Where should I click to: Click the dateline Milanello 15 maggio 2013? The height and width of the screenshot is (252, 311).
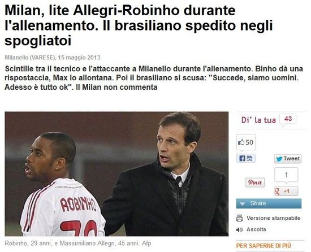[53, 58]
